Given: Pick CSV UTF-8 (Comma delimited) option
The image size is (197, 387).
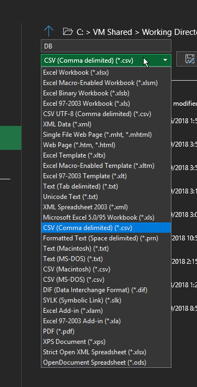Looking at the screenshot, I should [106, 114].
